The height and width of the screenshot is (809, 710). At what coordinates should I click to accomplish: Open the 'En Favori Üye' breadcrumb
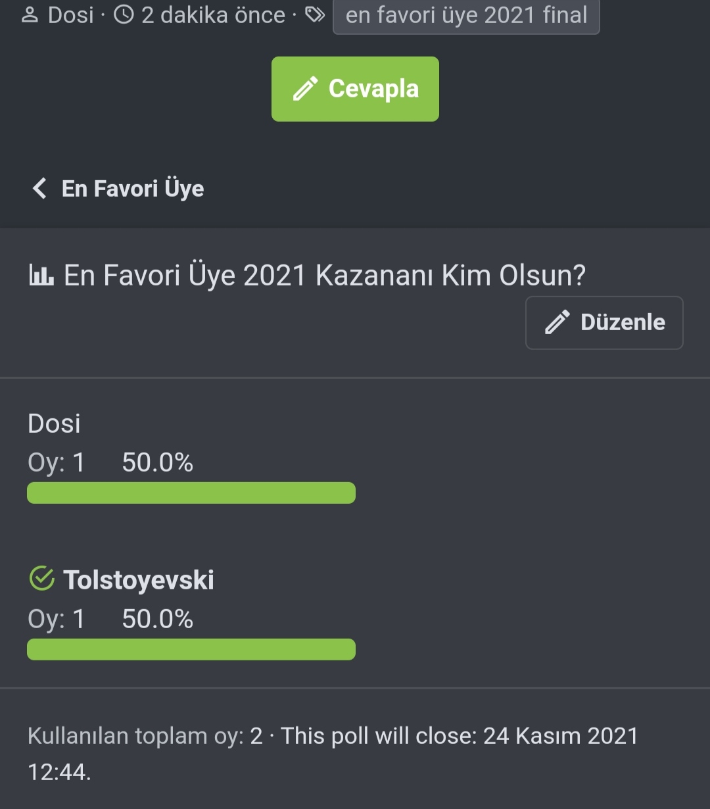(133, 189)
